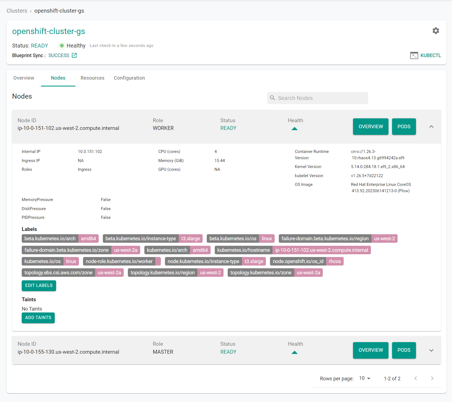Click cluster title openshift-cluster-gs
This screenshot has width=452, height=402.
(49, 31)
